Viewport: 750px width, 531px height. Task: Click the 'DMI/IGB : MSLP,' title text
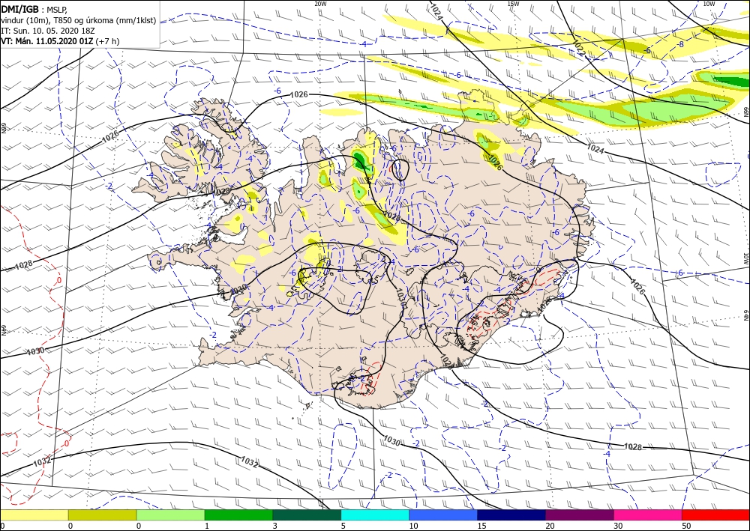34,9
